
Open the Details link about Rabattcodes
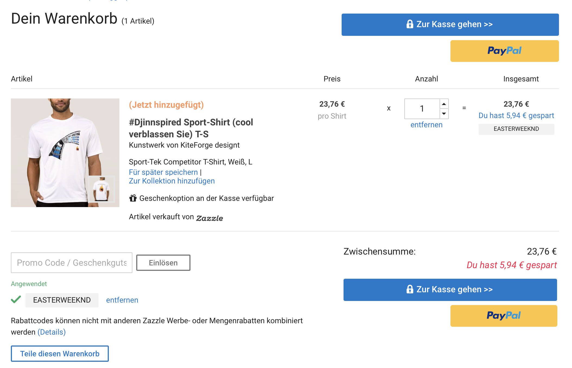(x=52, y=332)
